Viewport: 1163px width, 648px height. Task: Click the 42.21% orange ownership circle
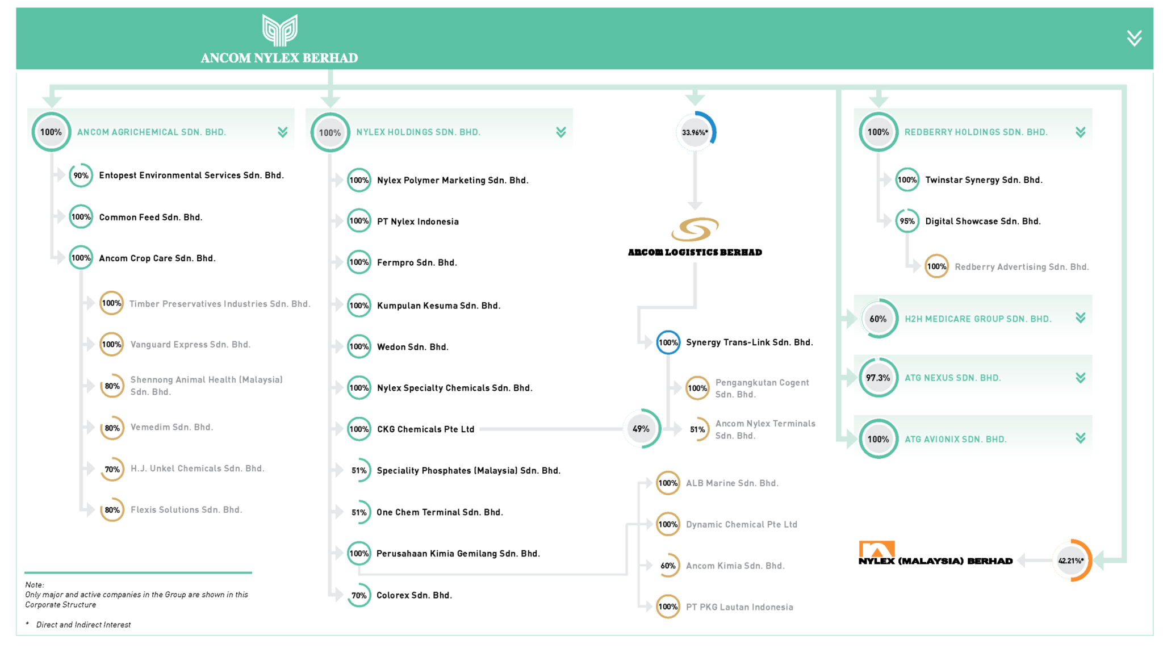coord(1071,561)
